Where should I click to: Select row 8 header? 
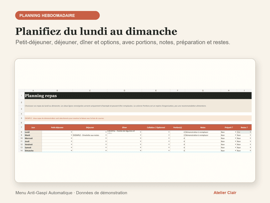[22, 132]
